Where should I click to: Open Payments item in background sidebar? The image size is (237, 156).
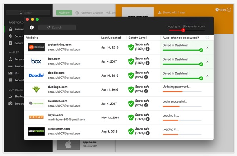(x=16, y=66)
